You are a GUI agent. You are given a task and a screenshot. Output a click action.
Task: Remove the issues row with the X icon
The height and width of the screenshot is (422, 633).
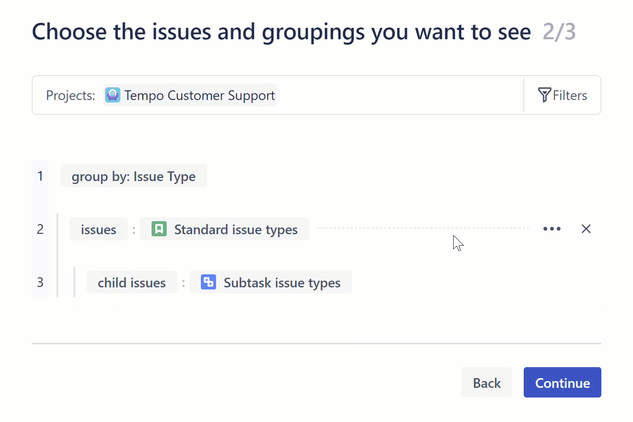click(586, 229)
